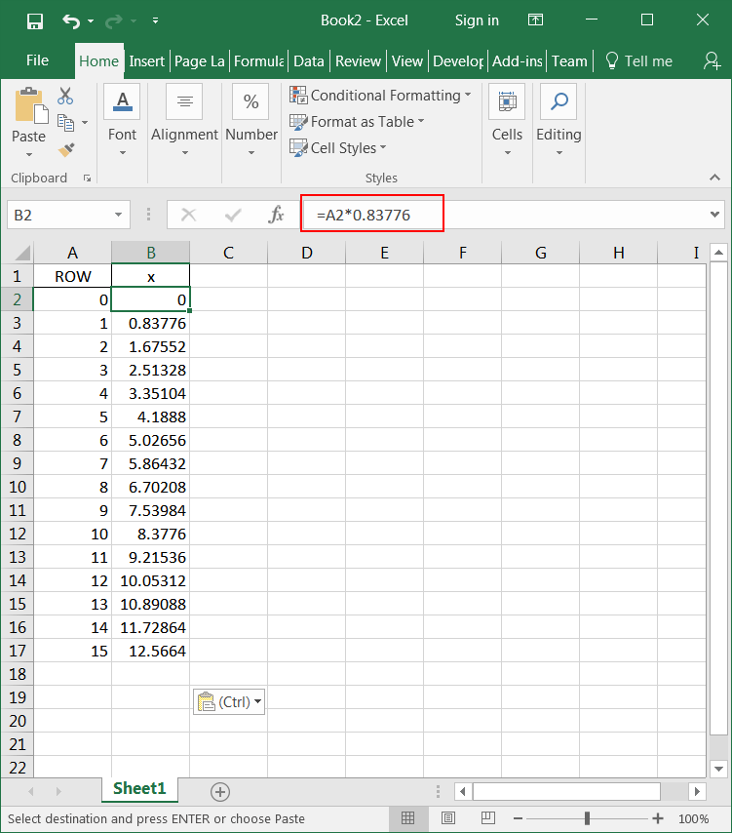This screenshot has width=732, height=833.
Task: Switch to the Formulas tab
Action: [259, 61]
